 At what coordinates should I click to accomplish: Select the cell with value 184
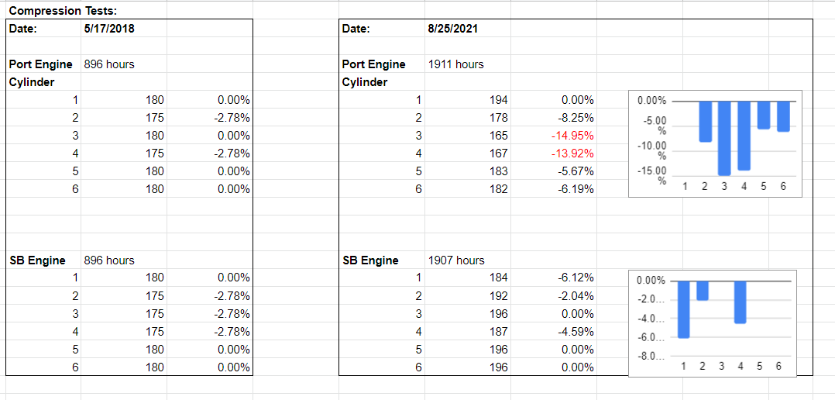point(499,278)
